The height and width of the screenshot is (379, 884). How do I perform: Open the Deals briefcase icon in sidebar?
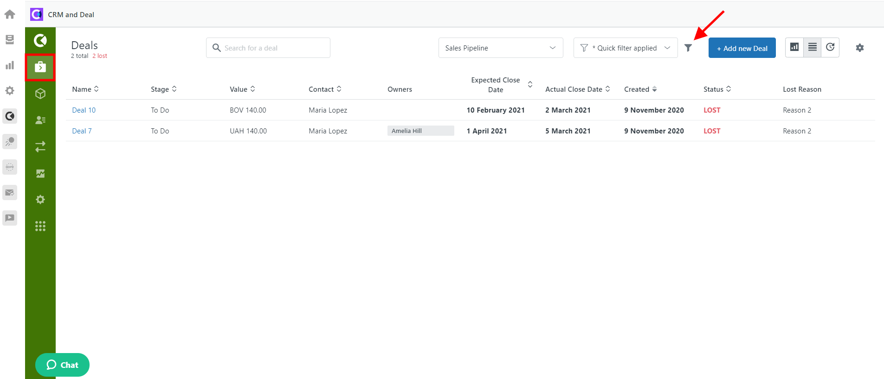pos(40,67)
